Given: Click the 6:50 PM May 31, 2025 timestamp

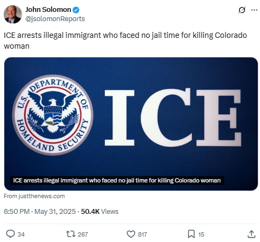Looking at the screenshot, I should point(39,211).
